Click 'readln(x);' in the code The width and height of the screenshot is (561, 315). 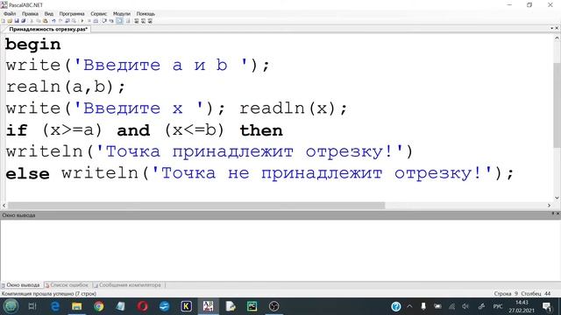click(x=294, y=108)
